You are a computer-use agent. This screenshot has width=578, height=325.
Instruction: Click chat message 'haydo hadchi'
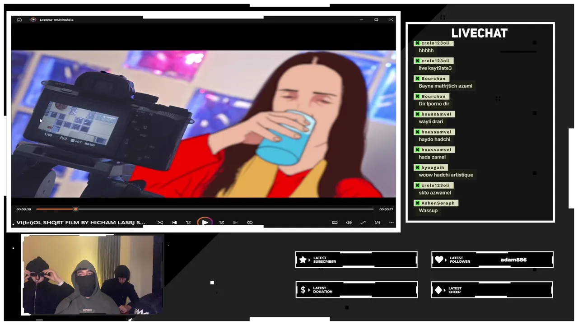pyautogui.click(x=434, y=139)
